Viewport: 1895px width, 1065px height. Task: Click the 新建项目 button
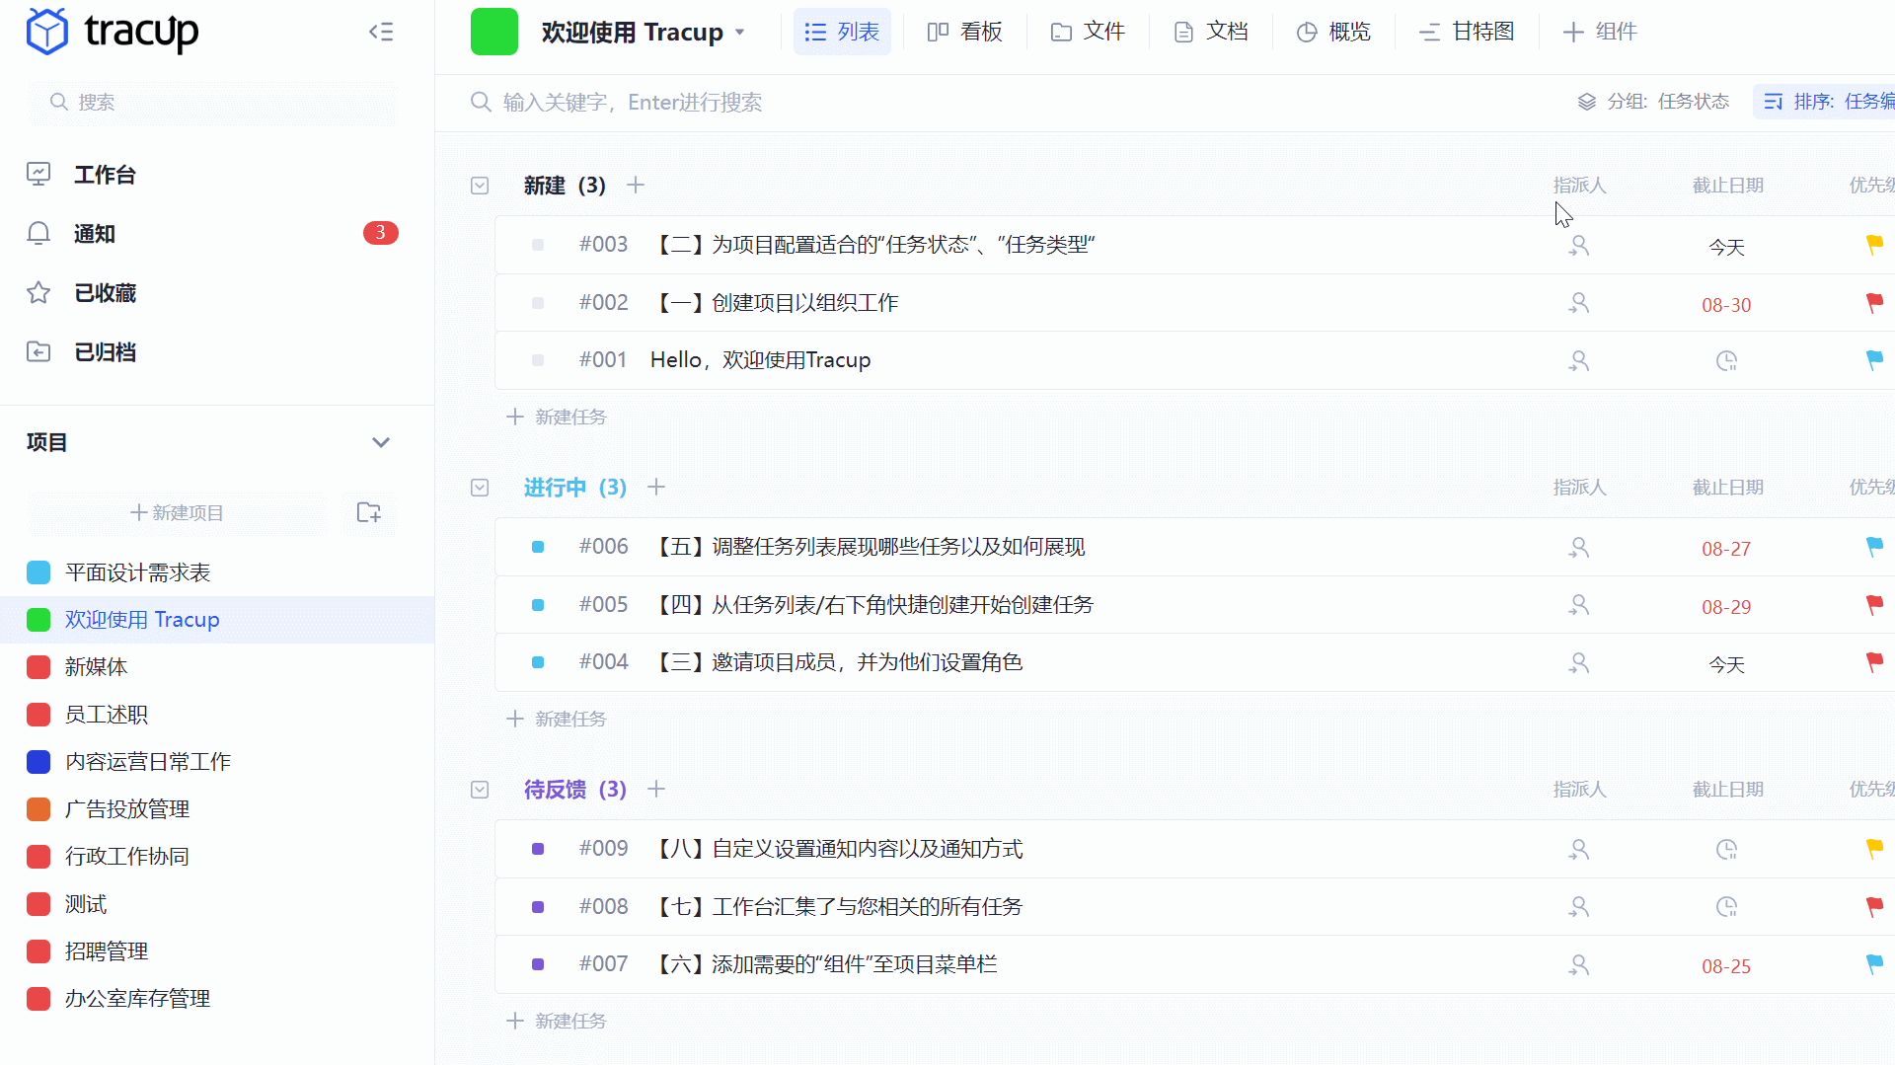click(x=177, y=512)
